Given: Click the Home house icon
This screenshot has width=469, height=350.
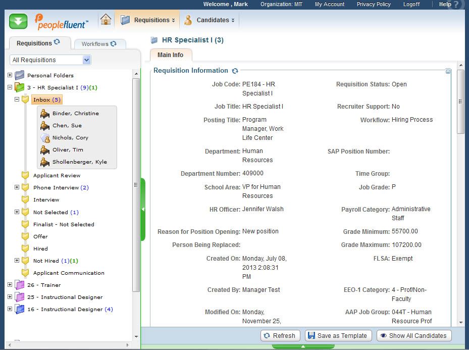Looking at the screenshot, I should (106, 20).
